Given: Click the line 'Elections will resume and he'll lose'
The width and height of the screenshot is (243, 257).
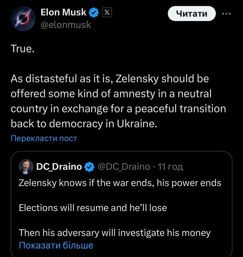Looking at the screenshot, I should (x=93, y=208).
